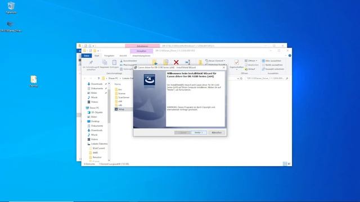Select the license folder in file list
The height and width of the screenshot is (202, 360).
point(120,94)
